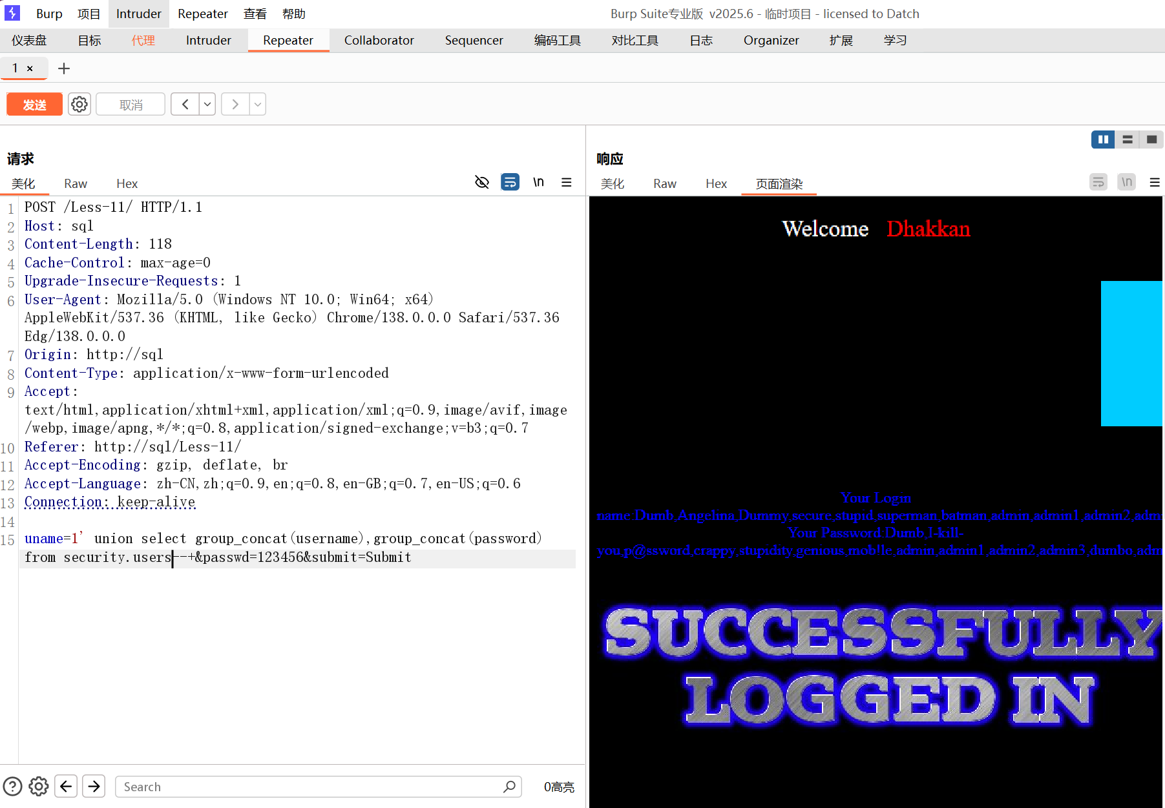Open the Intruder menu in menu bar

[x=139, y=14]
